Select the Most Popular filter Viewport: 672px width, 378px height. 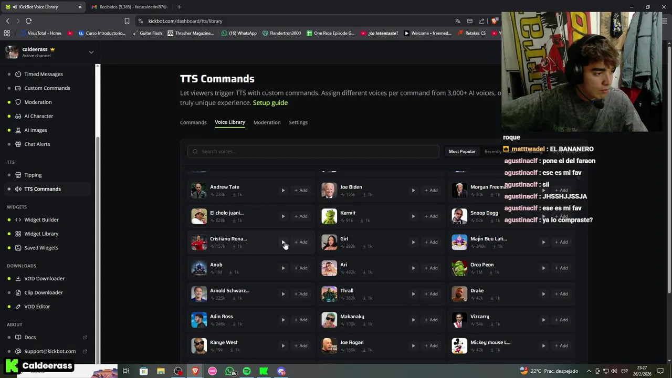click(x=462, y=151)
